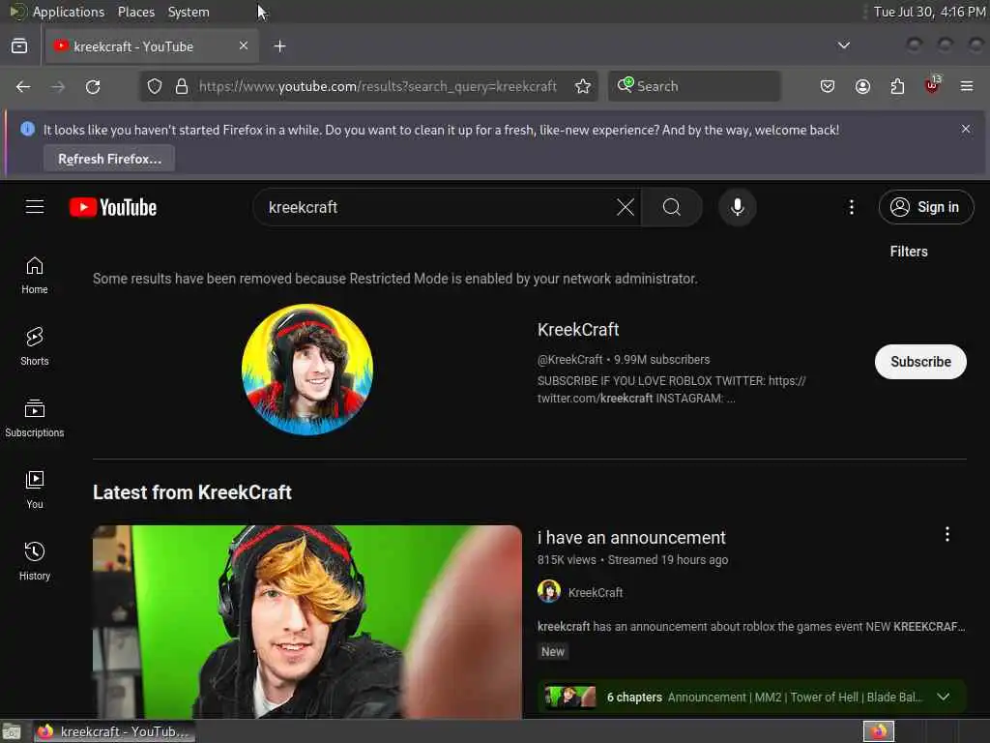This screenshot has height=743, width=990.
Task: Show site security padlock info
Action: 182,86
